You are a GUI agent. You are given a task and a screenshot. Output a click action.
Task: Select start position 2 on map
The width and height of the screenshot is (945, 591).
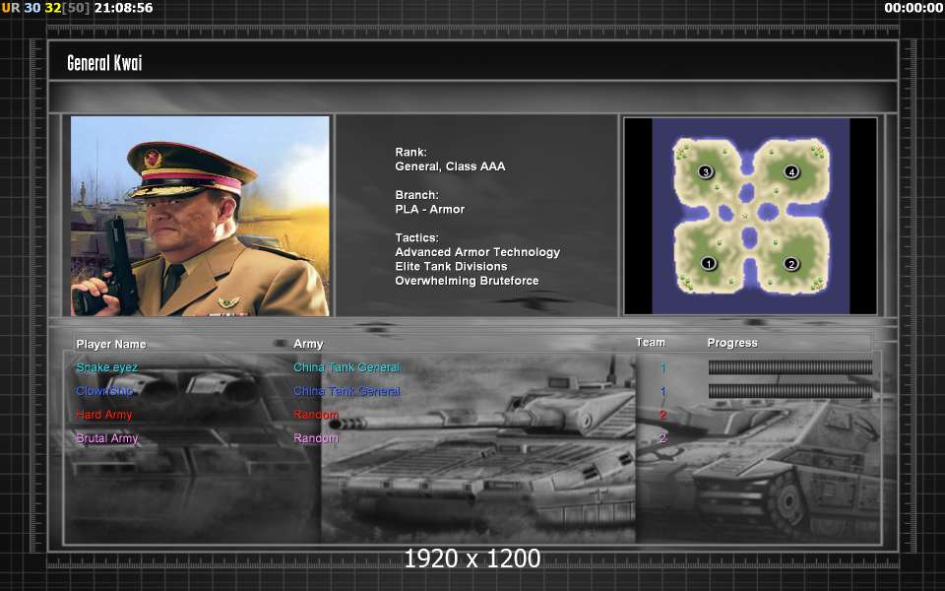791,264
